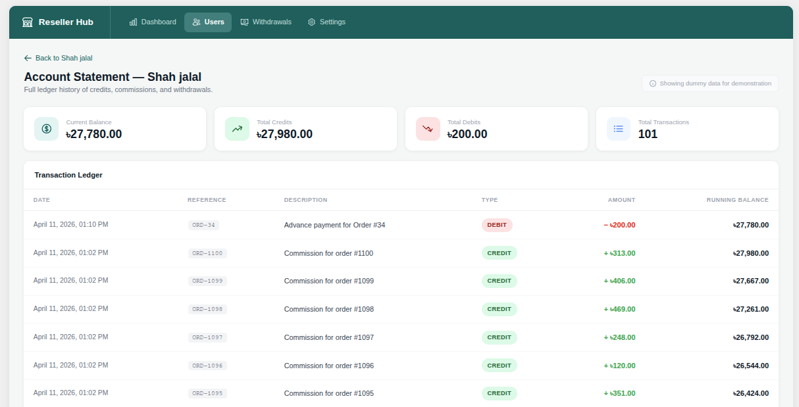
Task: Click Commission for order #1096 description
Action: click(329, 366)
